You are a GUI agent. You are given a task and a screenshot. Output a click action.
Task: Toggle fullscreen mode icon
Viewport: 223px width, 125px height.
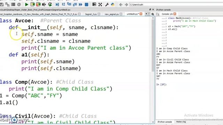[x=100, y=5]
